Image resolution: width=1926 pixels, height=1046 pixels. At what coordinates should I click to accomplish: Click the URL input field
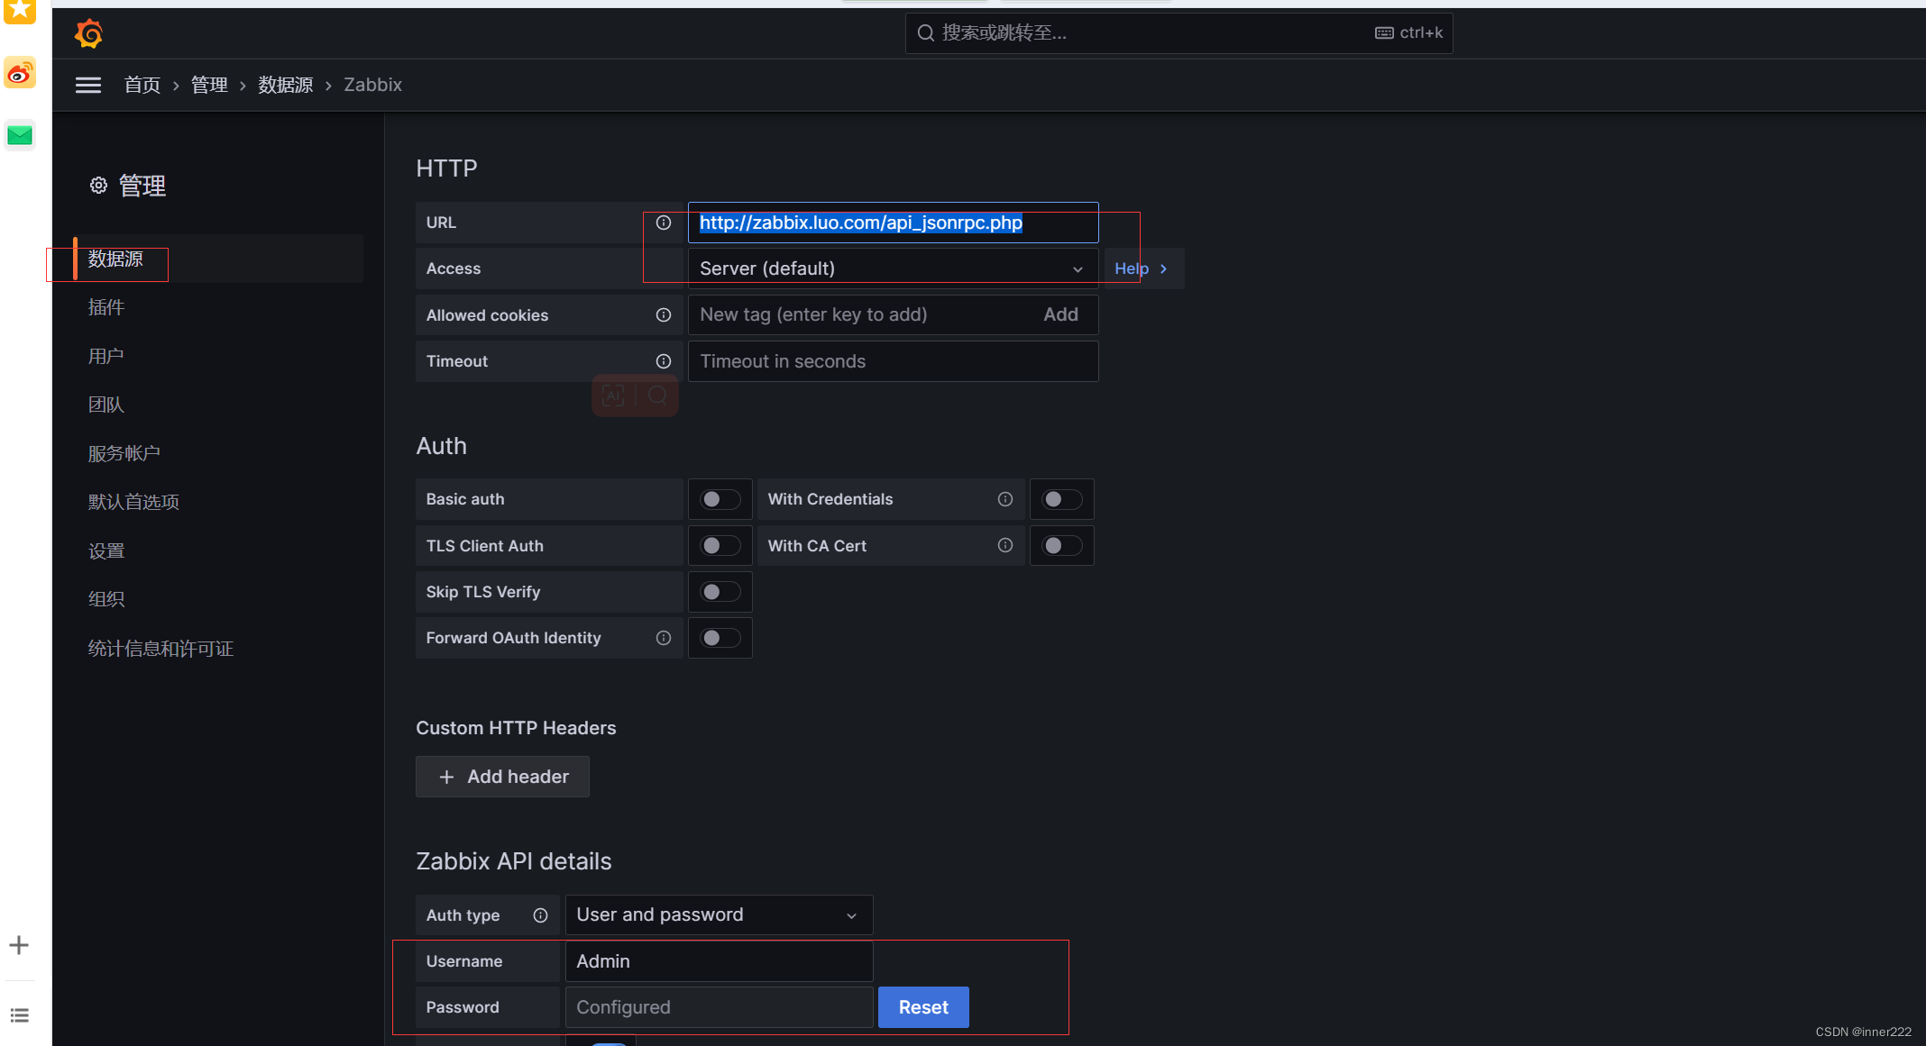pyautogui.click(x=893, y=223)
